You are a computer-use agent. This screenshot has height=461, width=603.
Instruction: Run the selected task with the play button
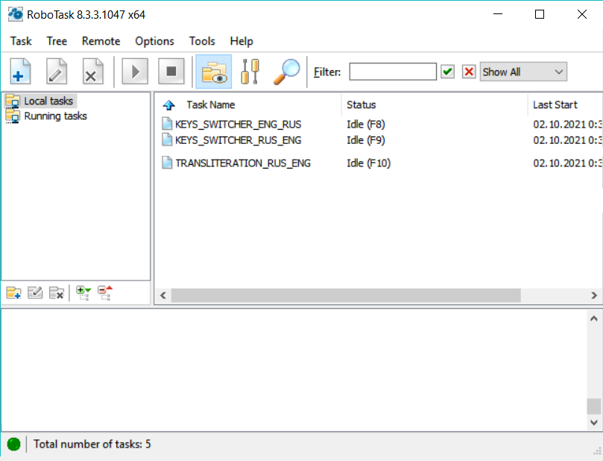point(135,71)
